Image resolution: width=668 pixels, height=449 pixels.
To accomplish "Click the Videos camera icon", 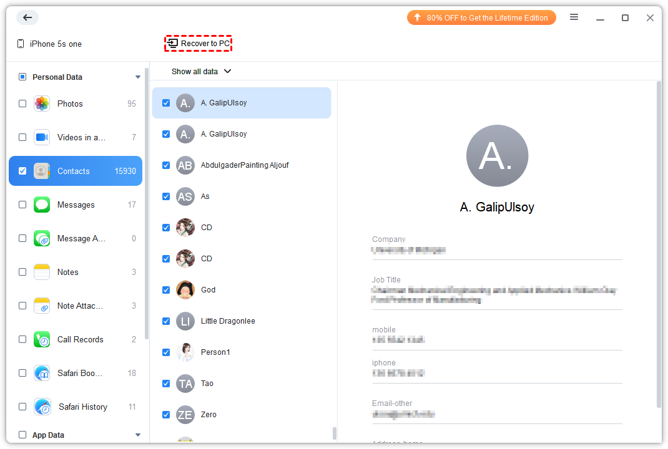I will tap(42, 137).
